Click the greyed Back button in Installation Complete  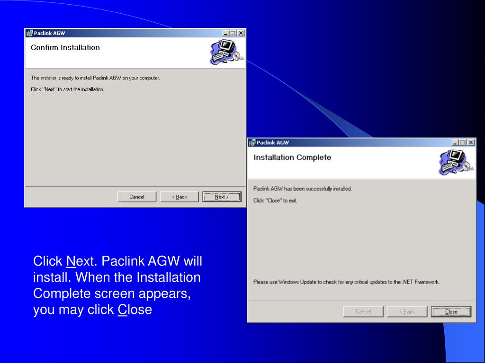407,312
